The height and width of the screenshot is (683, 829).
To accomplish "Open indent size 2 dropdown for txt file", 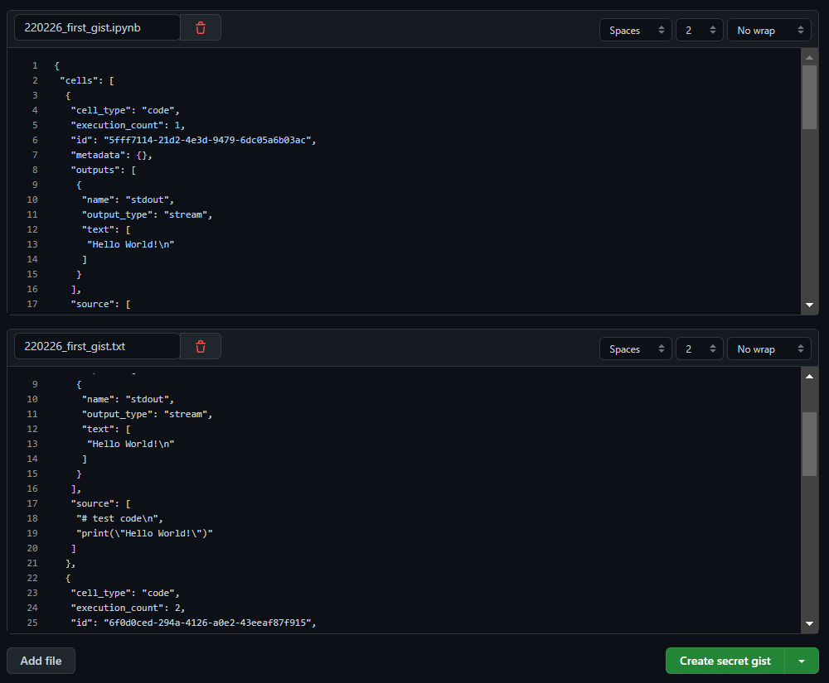I will [700, 349].
